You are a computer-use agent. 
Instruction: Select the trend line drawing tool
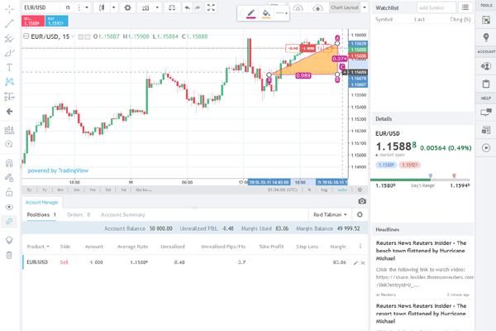click(9, 23)
